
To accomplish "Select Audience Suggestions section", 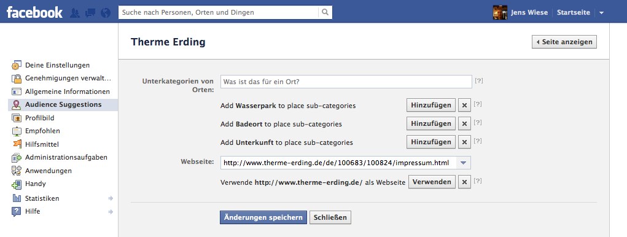I will (63, 105).
